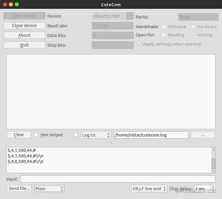This screenshot has width=222, height=199.
Task: Browse for a log file with the ... button
Action: 203,135
